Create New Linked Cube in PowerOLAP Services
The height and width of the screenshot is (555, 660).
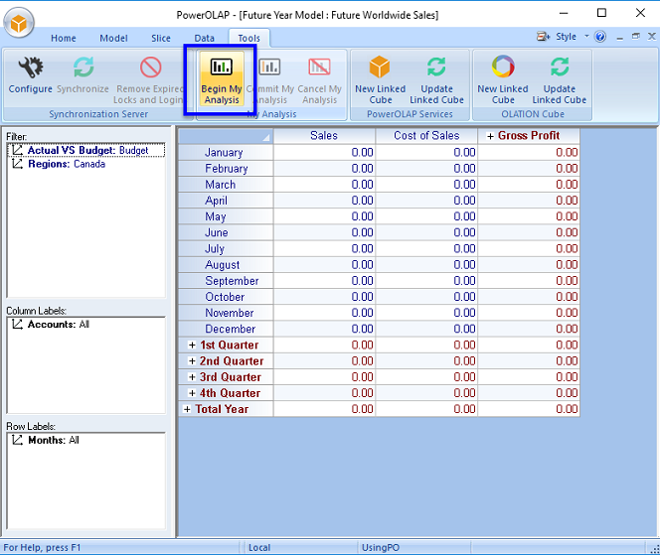pyautogui.click(x=380, y=80)
